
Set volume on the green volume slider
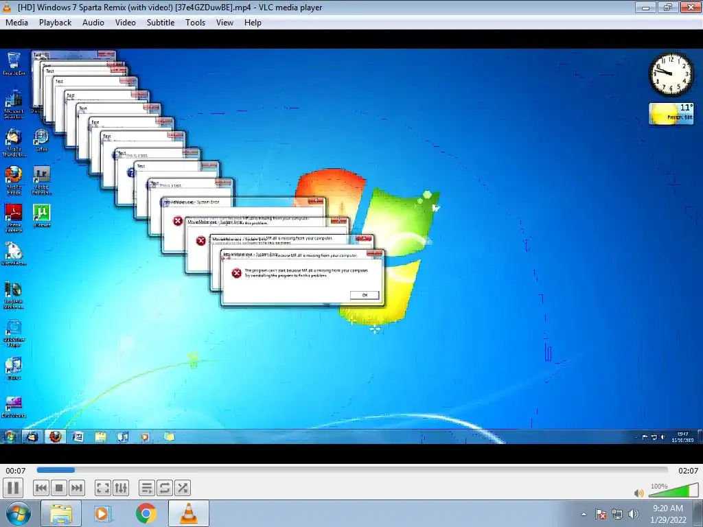coord(673,490)
